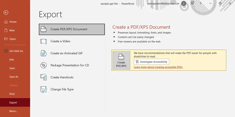Viewport: 235px width, 117px height.
Task: Click the Home house icon
Action: [6, 22]
